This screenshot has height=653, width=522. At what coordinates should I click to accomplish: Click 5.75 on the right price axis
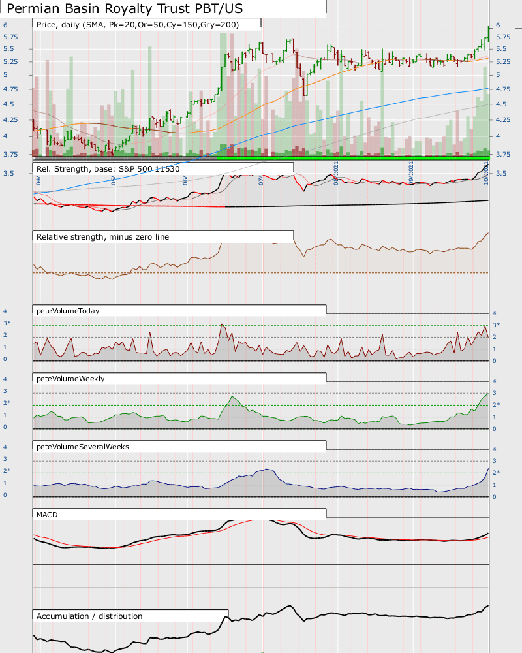[503, 37]
